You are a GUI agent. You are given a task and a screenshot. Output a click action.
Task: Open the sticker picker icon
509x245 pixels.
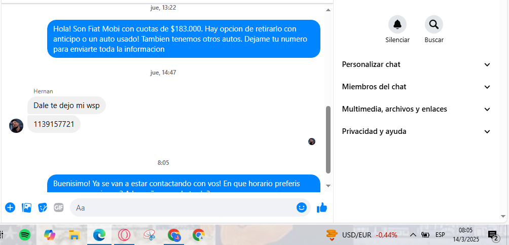pos(43,207)
